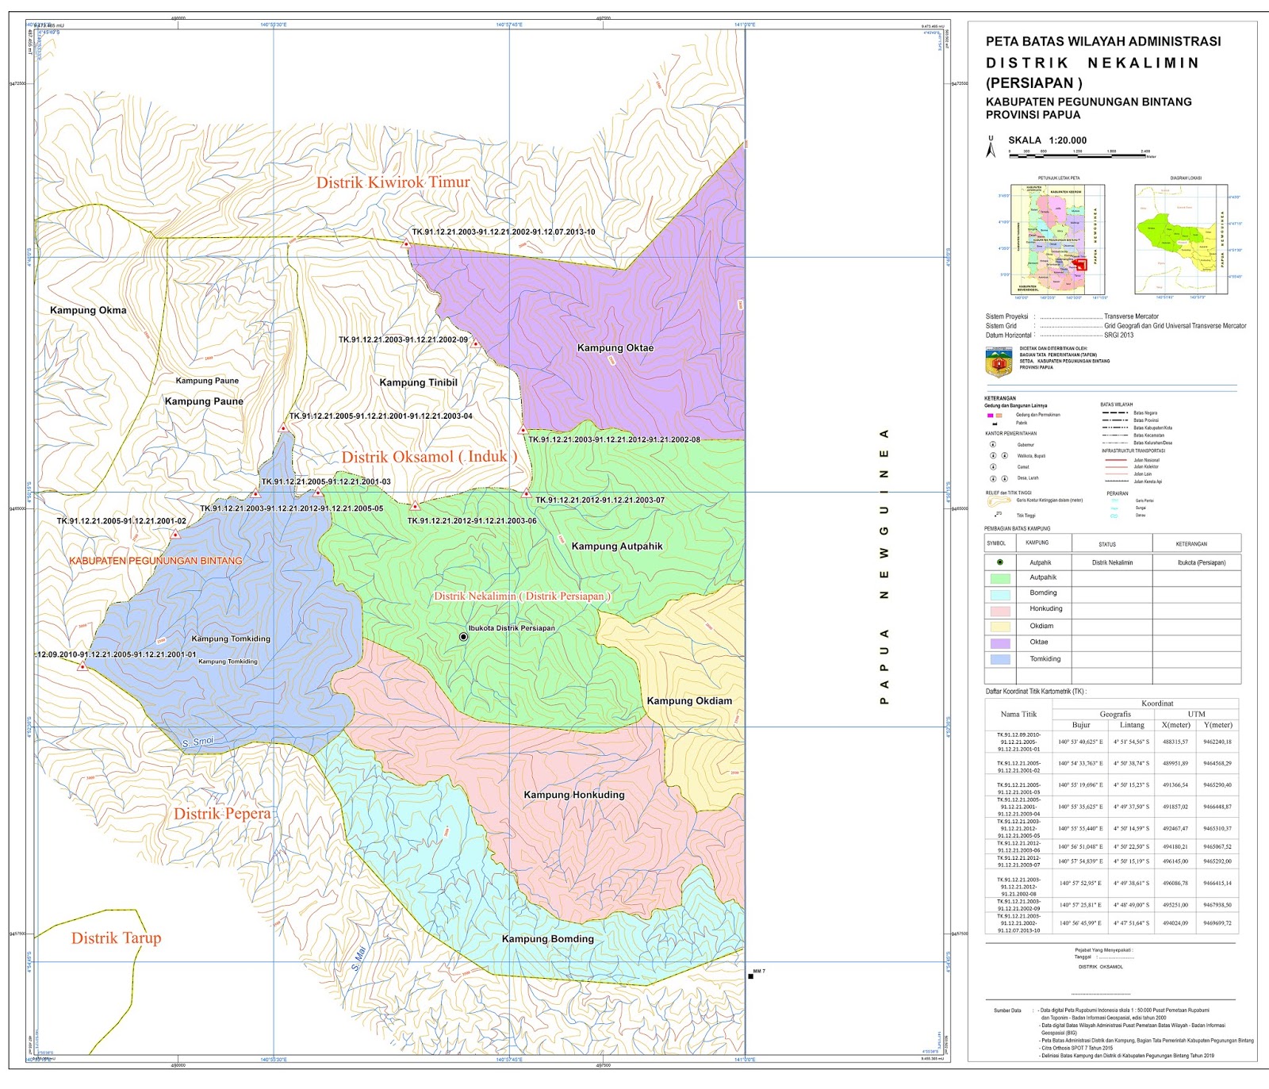1269x1089 pixels.
Task: Click the north arrow symbol beside SKALA
Action: (991, 147)
